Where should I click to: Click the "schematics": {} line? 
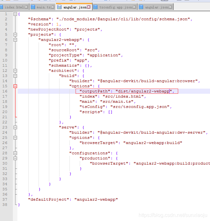pyautogui.click(x=70, y=65)
